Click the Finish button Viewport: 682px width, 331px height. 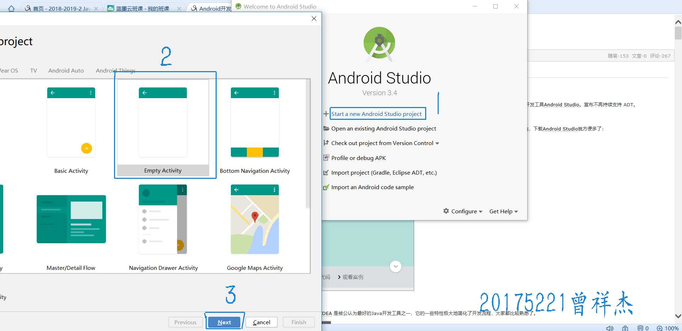click(299, 322)
